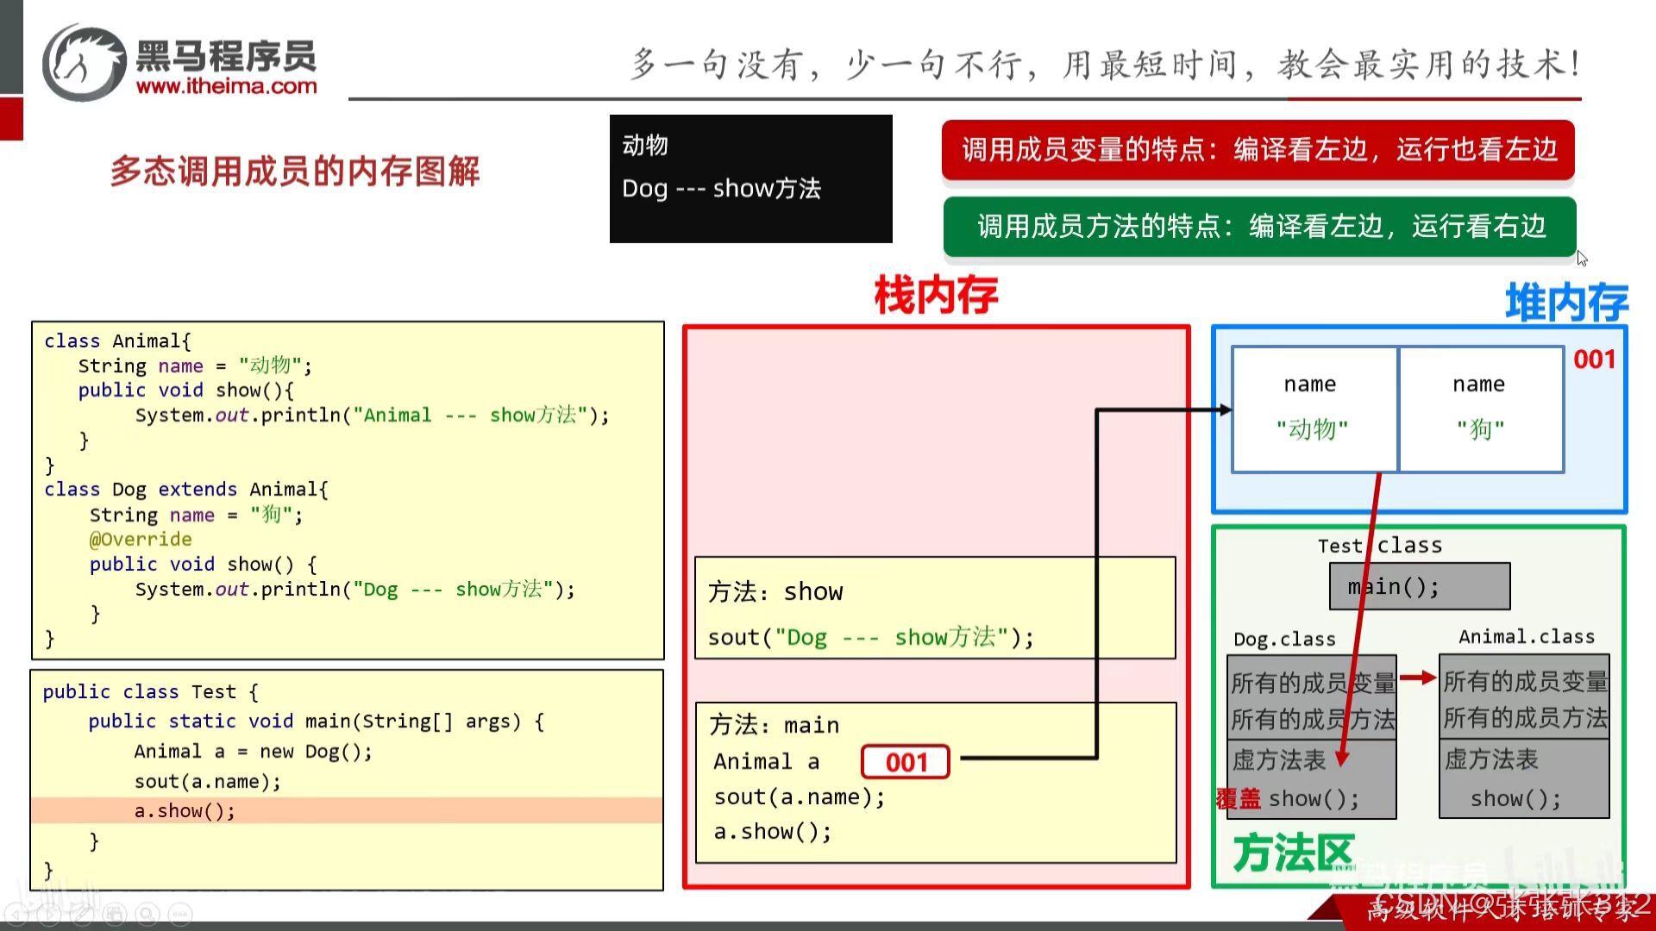Click the heap name "狗" cell
Image resolution: width=1656 pixels, height=931 pixels.
1480,409
